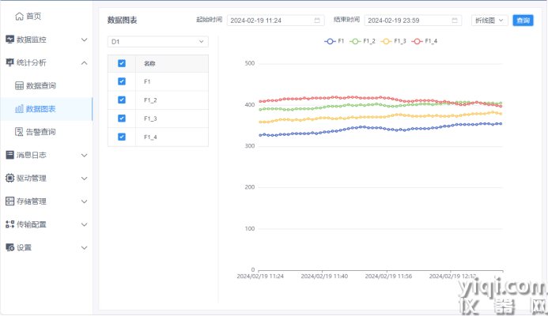This screenshot has height=316, width=548.
Task: Click the 存储管理 storage icon
Action: click(x=9, y=201)
